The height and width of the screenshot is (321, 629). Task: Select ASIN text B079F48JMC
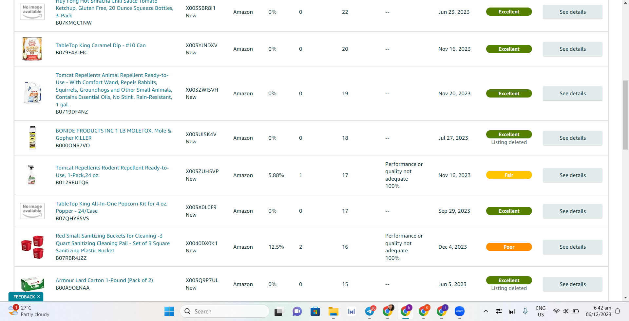click(x=71, y=53)
